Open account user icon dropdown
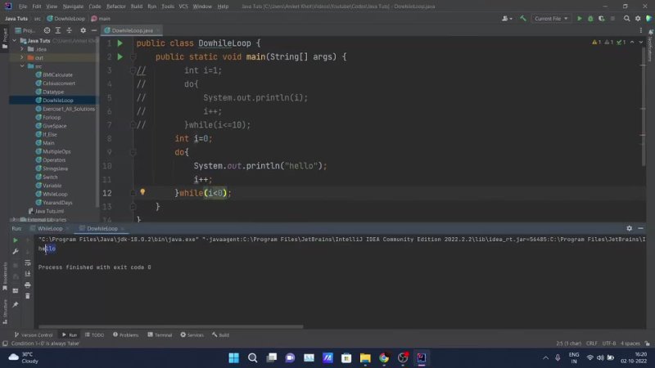The height and width of the screenshot is (368, 655). (507, 18)
